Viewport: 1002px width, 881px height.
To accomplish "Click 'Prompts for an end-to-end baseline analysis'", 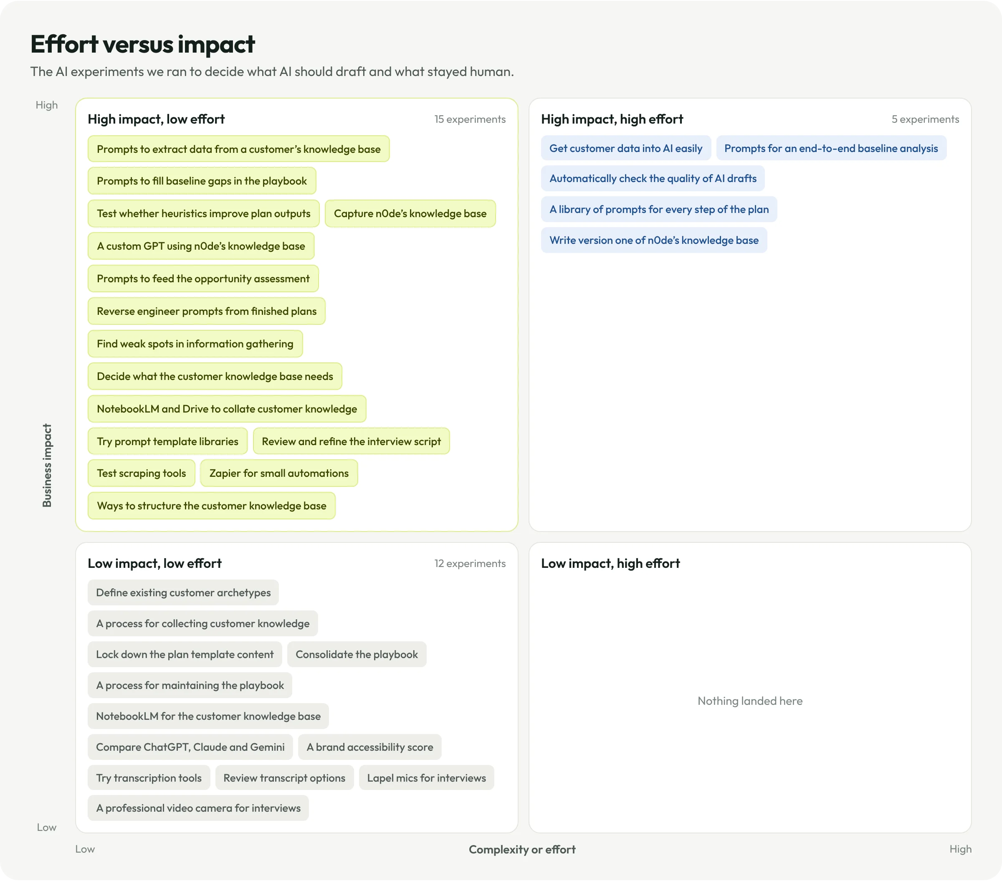I will (831, 148).
